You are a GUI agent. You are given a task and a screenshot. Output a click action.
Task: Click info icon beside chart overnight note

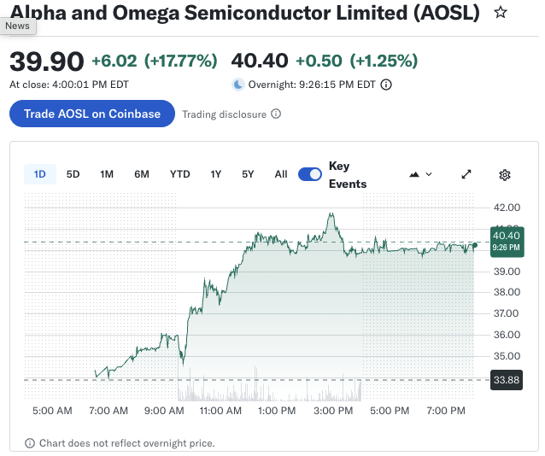30,443
